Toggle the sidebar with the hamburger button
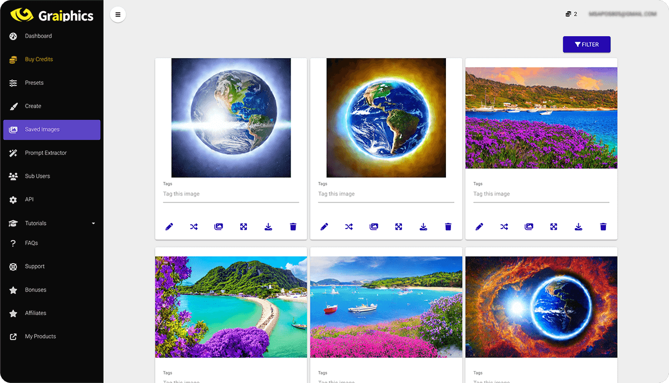The height and width of the screenshot is (383, 669). coord(118,14)
